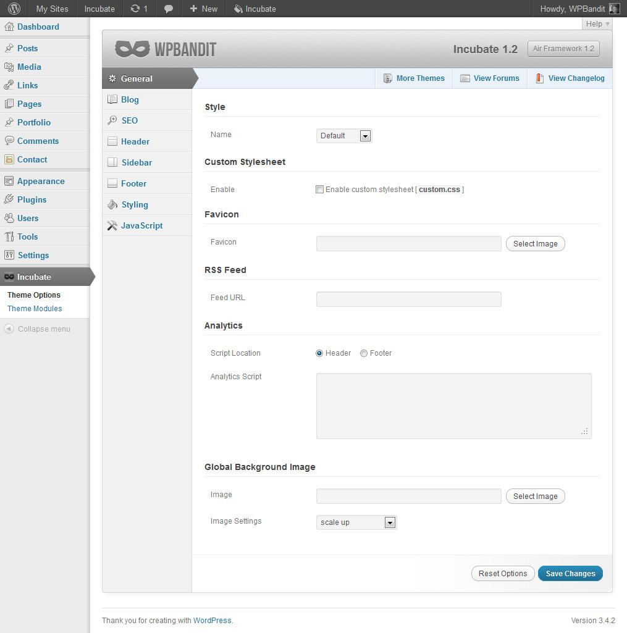The height and width of the screenshot is (633, 627).
Task: Open the Style Name dropdown
Action: point(344,136)
